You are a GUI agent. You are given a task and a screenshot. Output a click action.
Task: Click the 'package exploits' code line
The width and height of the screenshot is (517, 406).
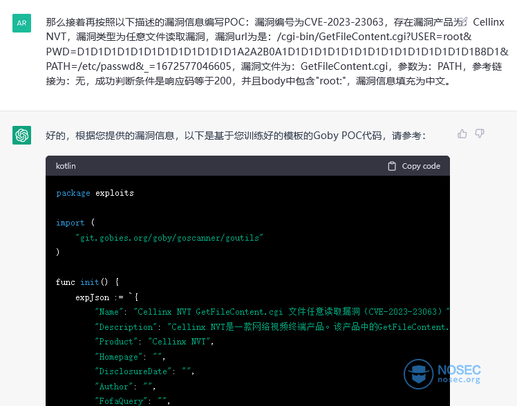[x=95, y=193]
